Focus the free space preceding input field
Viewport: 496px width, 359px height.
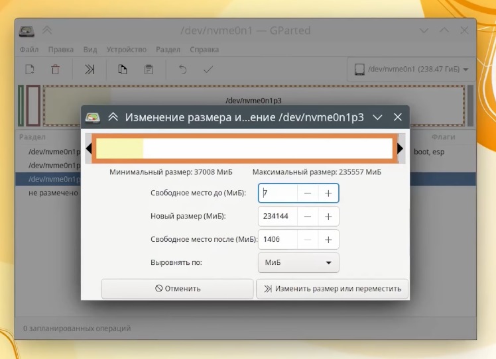(278, 193)
